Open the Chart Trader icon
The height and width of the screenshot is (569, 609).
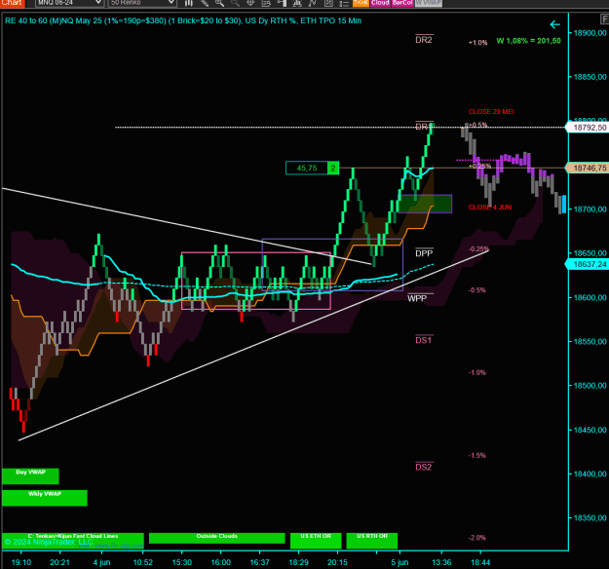tap(282, 3)
